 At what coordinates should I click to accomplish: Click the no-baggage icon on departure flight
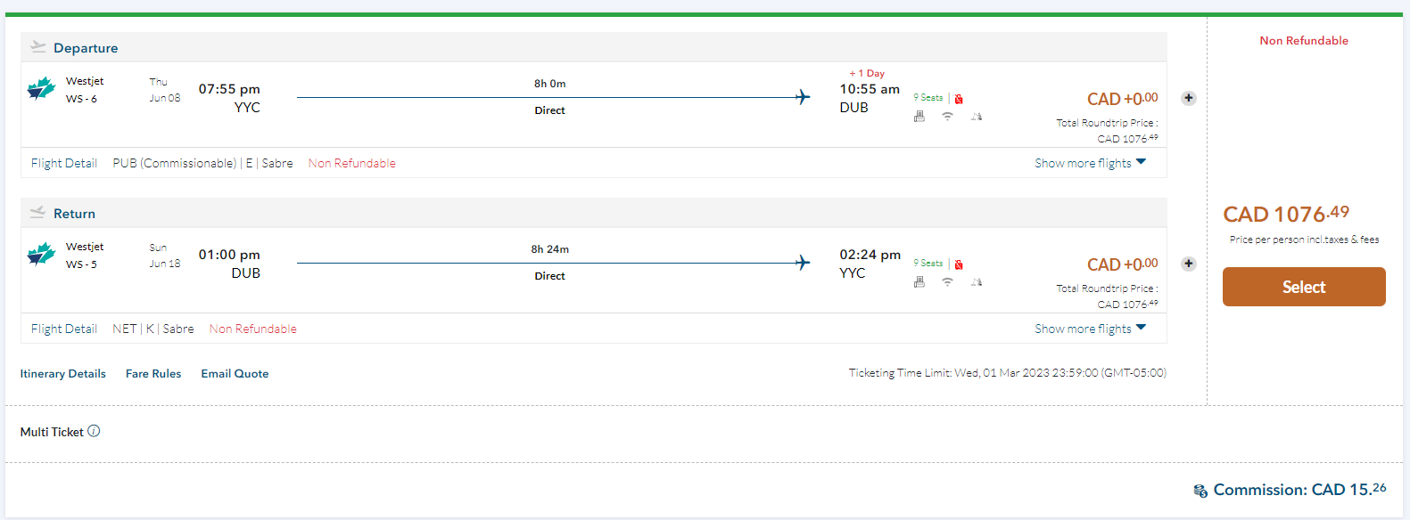959,99
